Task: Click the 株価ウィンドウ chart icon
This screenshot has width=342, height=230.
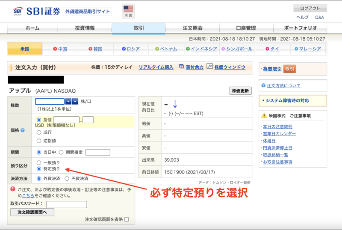Action: [209, 67]
